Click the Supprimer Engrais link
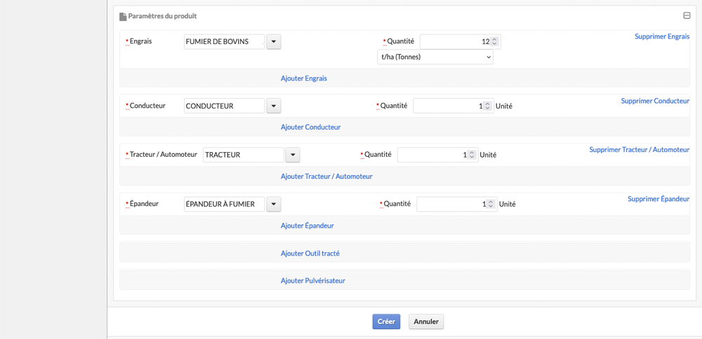This screenshot has width=702, height=339. [x=662, y=36]
